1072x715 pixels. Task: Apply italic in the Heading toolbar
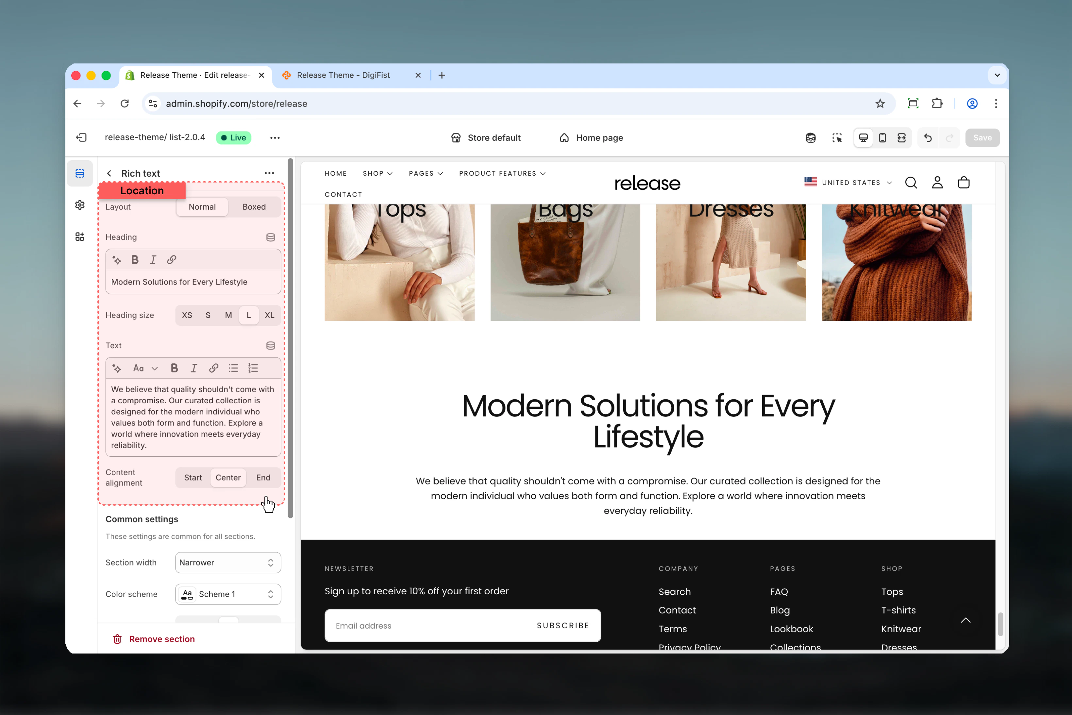[153, 260]
